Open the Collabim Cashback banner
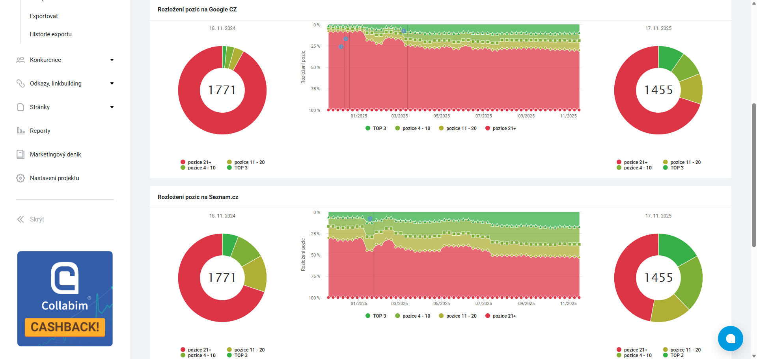Viewport: 757px width, 359px height. click(65, 299)
